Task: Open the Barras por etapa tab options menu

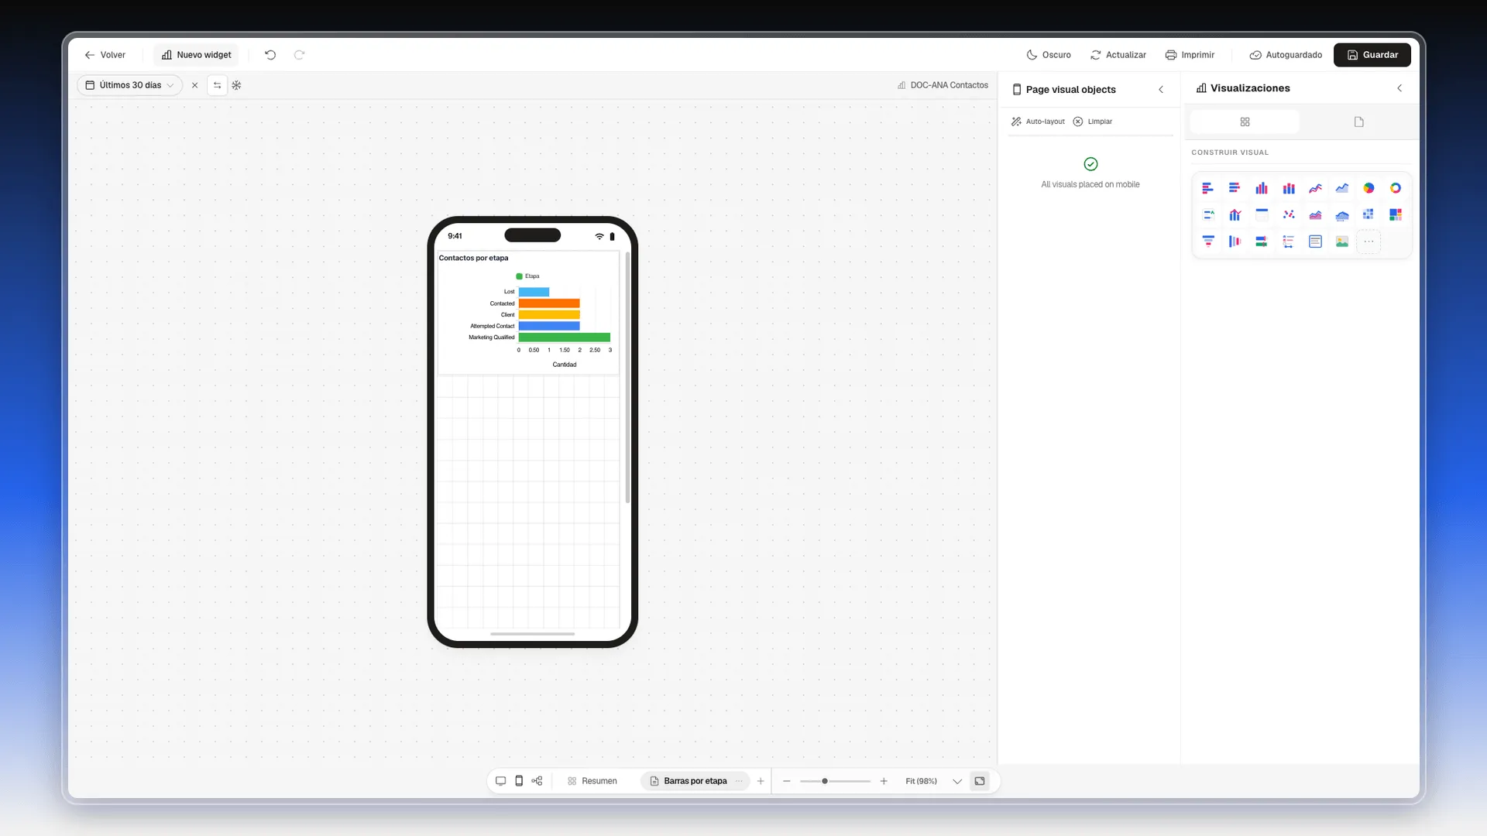Action: pyautogui.click(x=739, y=781)
